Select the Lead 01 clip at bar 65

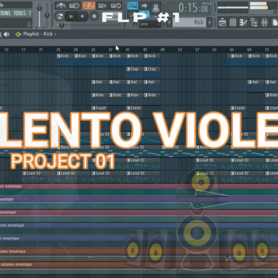(x=247, y=164)
